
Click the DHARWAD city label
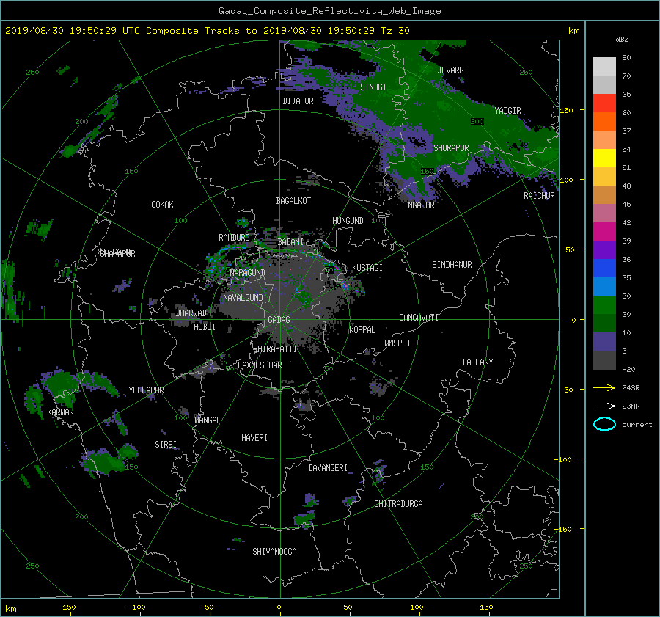coord(191,313)
